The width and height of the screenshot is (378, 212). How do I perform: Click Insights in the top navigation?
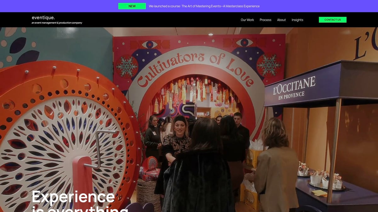[x=297, y=20]
